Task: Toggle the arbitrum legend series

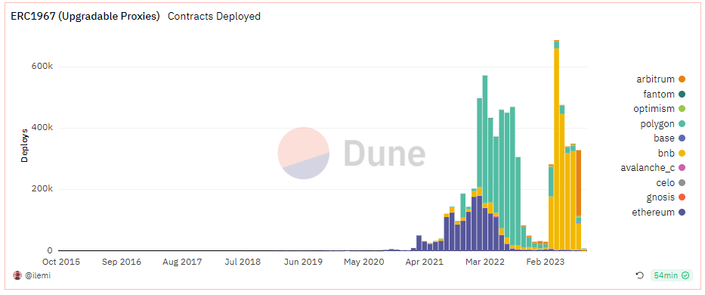Action: point(660,79)
